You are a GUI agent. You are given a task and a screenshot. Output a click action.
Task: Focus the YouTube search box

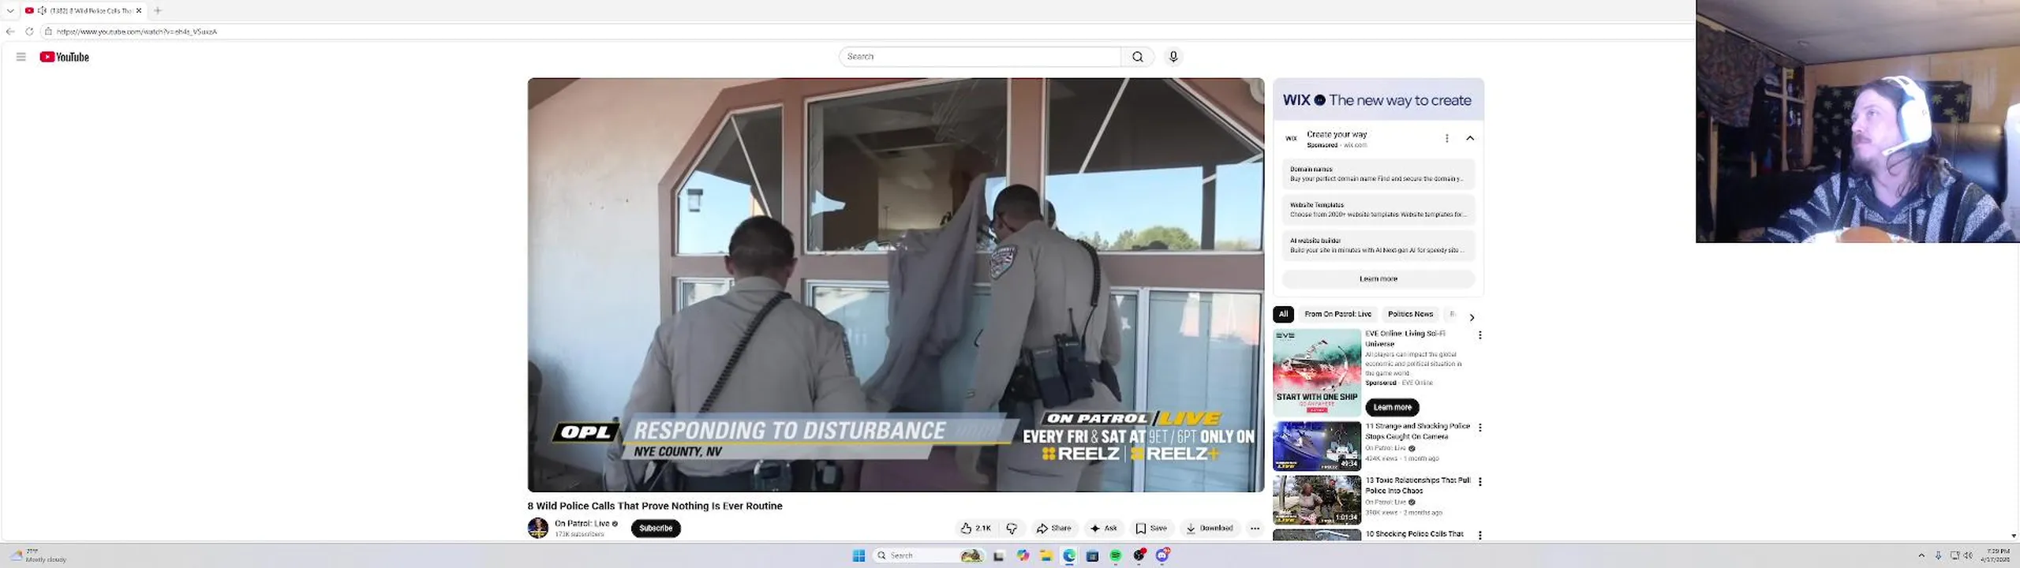[980, 57]
